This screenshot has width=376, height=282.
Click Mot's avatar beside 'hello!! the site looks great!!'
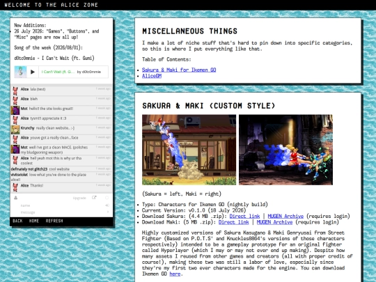tap(15, 110)
